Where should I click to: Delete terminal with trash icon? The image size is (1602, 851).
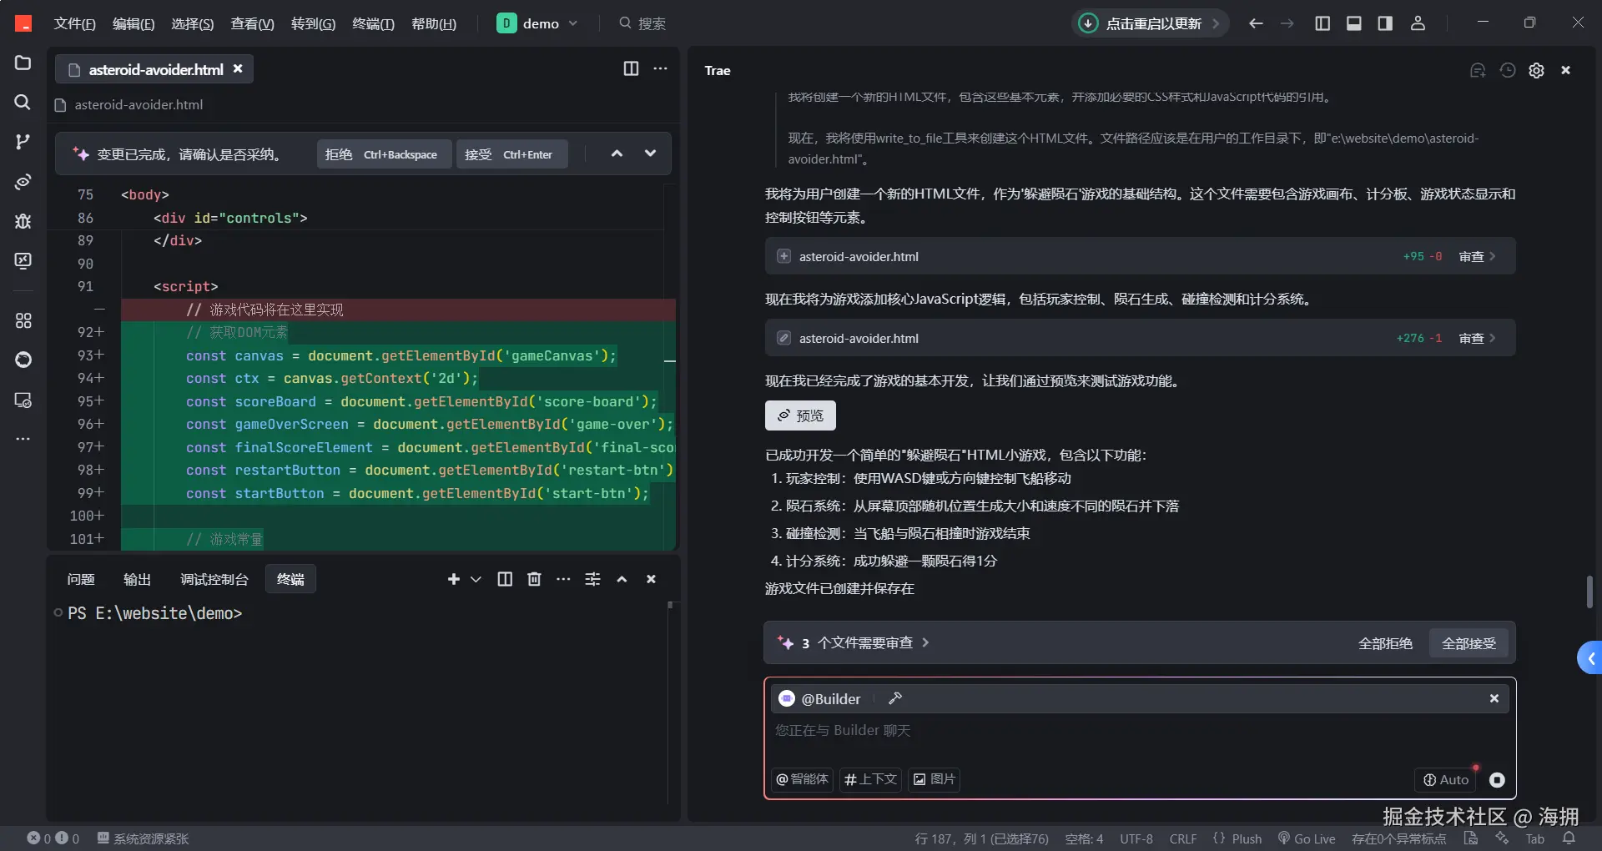(535, 579)
